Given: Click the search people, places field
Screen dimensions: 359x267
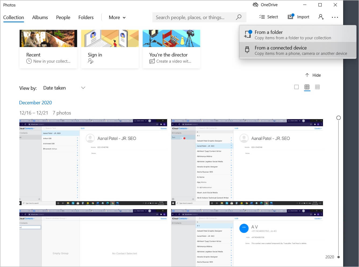Looking at the screenshot, I should [x=193, y=17].
